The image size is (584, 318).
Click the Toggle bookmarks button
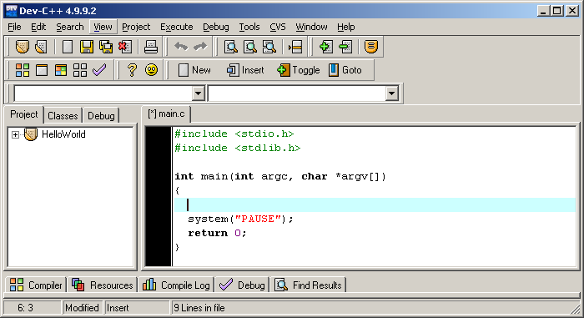(x=299, y=70)
